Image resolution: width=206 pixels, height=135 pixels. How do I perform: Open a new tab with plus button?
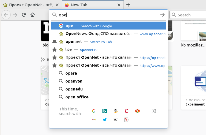(x=128, y=5)
